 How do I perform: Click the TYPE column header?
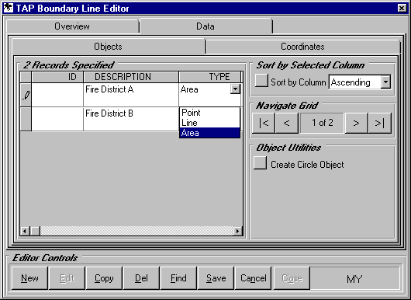click(209, 77)
